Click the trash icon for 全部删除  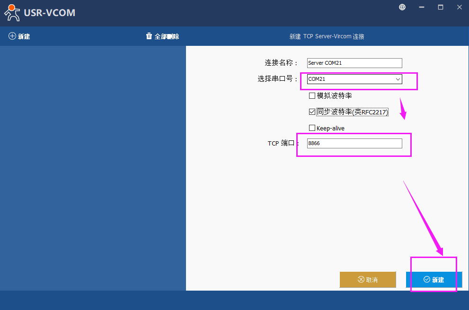[149, 36]
